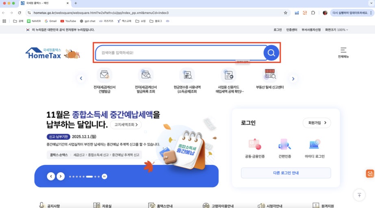Viewport: 375px width, 208px height.
Task: Open the 화면크기 100% dropdown
Action: coord(336,30)
